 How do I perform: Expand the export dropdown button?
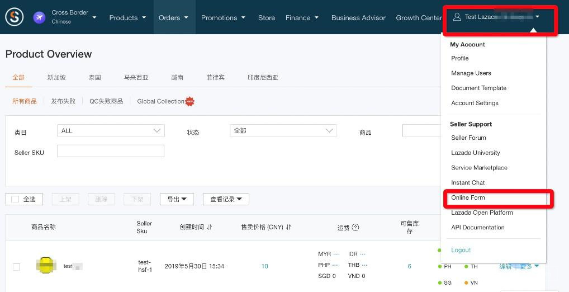(x=177, y=199)
